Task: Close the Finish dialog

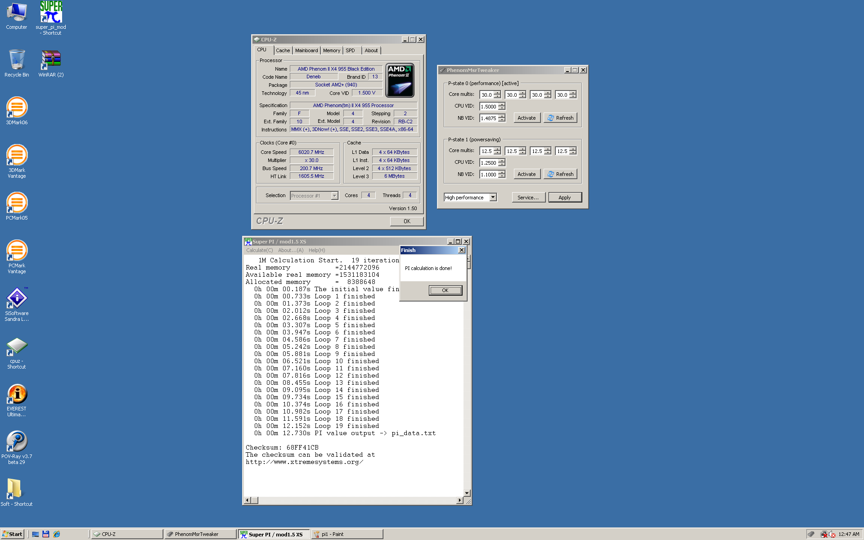Action: tap(461, 250)
